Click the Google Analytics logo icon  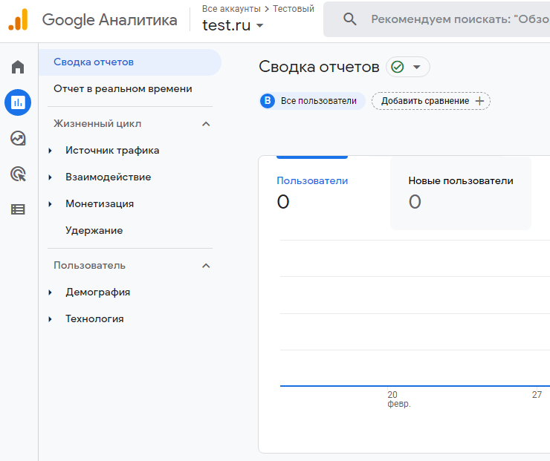[18, 20]
